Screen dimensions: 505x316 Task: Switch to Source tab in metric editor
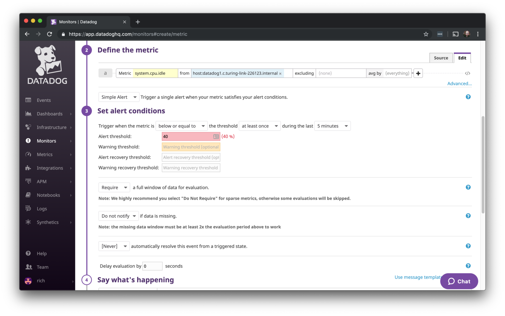[441, 58]
